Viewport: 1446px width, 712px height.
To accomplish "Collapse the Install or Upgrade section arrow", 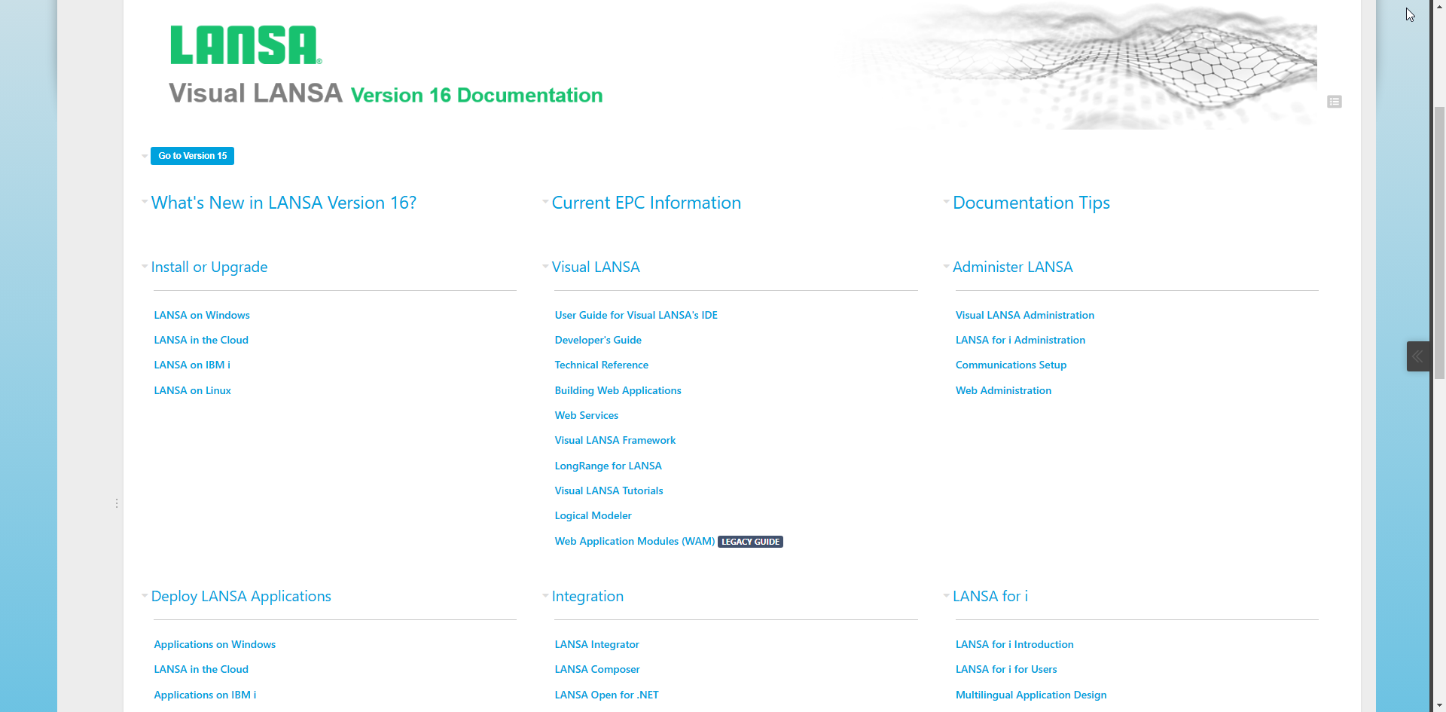I will tap(145, 266).
